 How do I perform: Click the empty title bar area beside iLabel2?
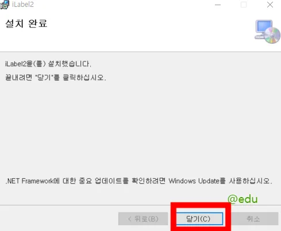pos(122,5)
